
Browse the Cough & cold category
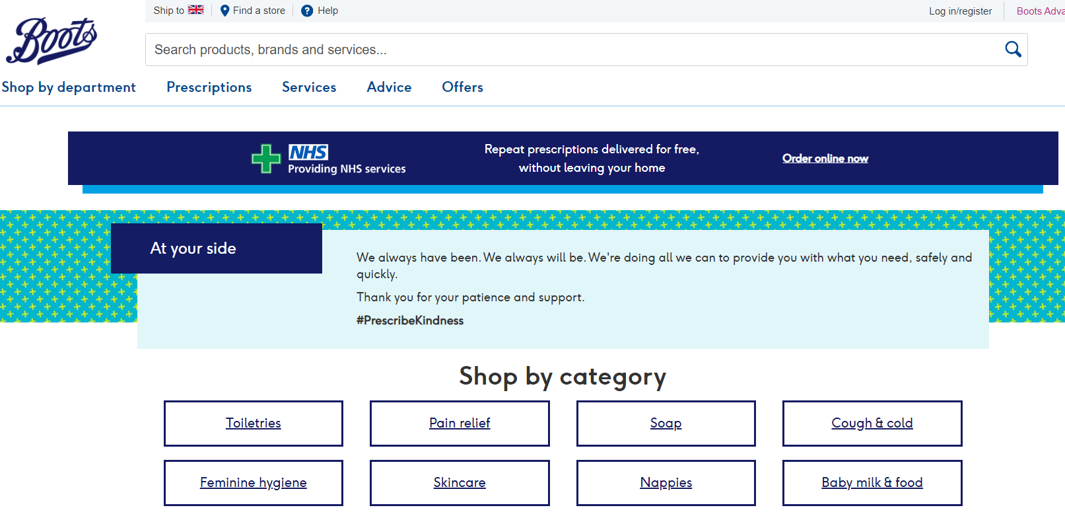(x=872, y=423)
